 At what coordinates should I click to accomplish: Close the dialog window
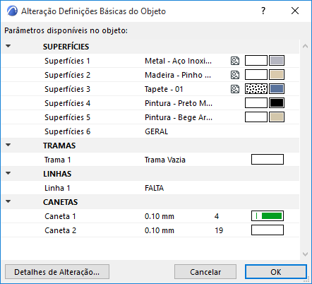click(x=295, y=11)
